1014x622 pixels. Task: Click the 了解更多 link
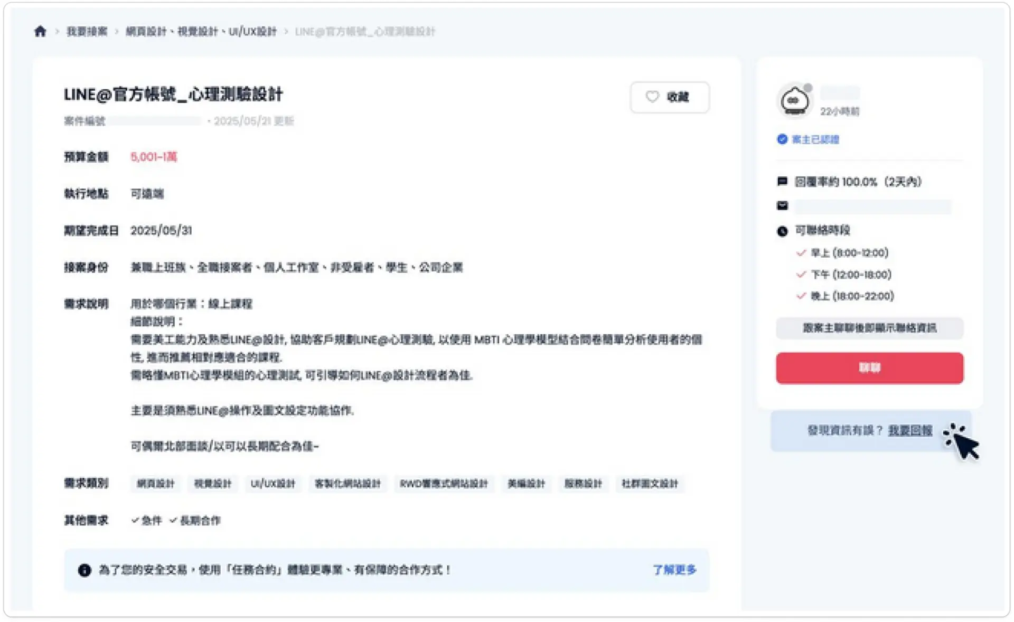coord(674,570)
